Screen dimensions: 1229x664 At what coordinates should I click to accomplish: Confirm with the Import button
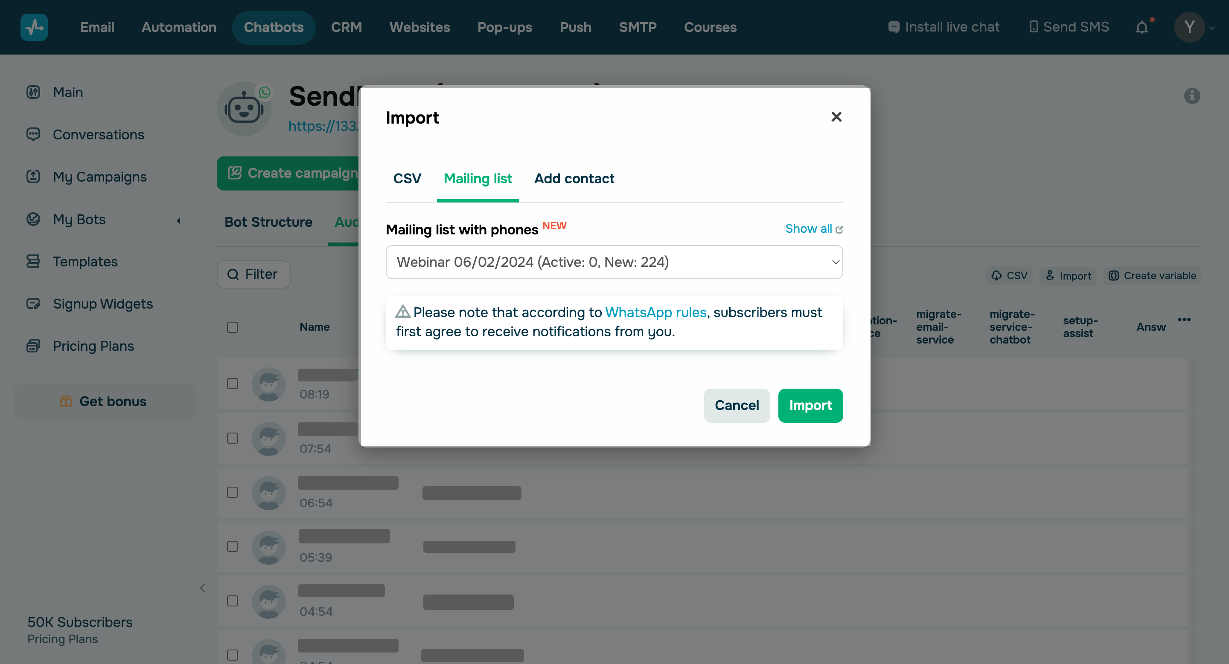tap(810, 405)
